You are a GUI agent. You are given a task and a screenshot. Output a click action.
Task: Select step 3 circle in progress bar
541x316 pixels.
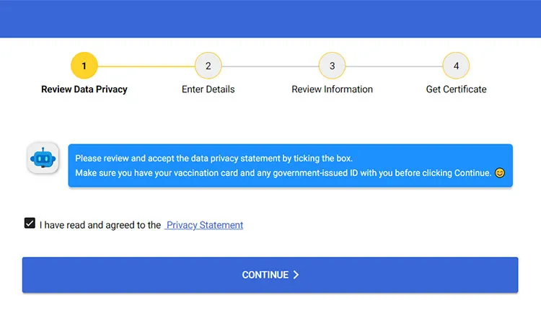point(332,66)
